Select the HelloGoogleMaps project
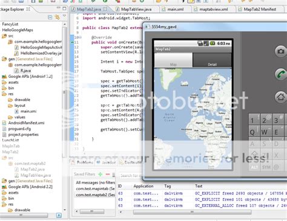 (18, 30)
